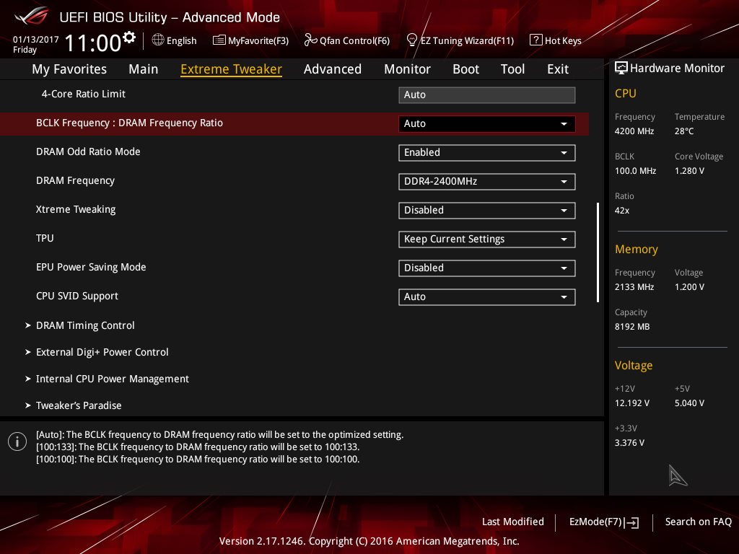Screen dimensions: 739x554
Task: Select the EPU Power Saving Mode label
Action: pyautogui.click(x=91, y=267)
